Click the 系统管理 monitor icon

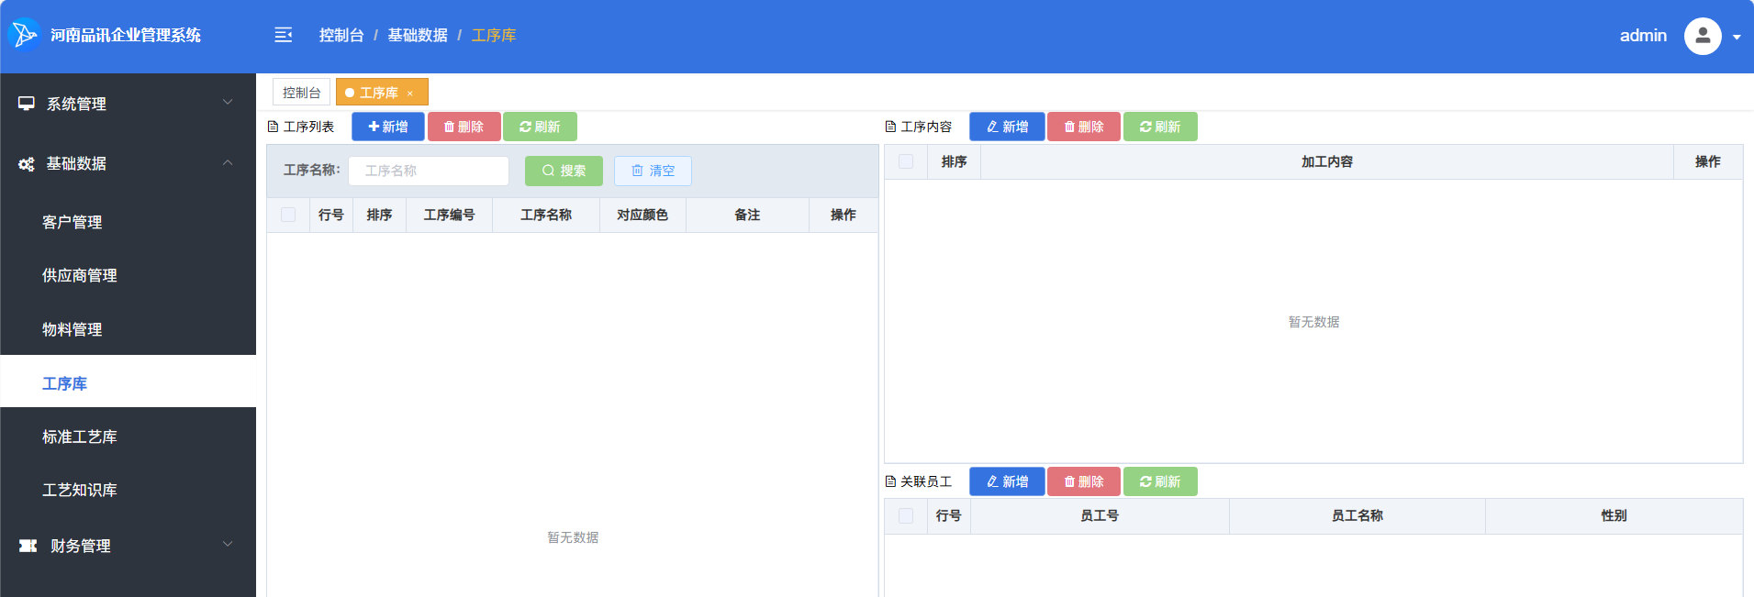click(x=27, y=104)
